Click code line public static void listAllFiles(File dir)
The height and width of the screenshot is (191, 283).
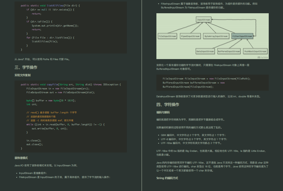click(x=50, y=6)
